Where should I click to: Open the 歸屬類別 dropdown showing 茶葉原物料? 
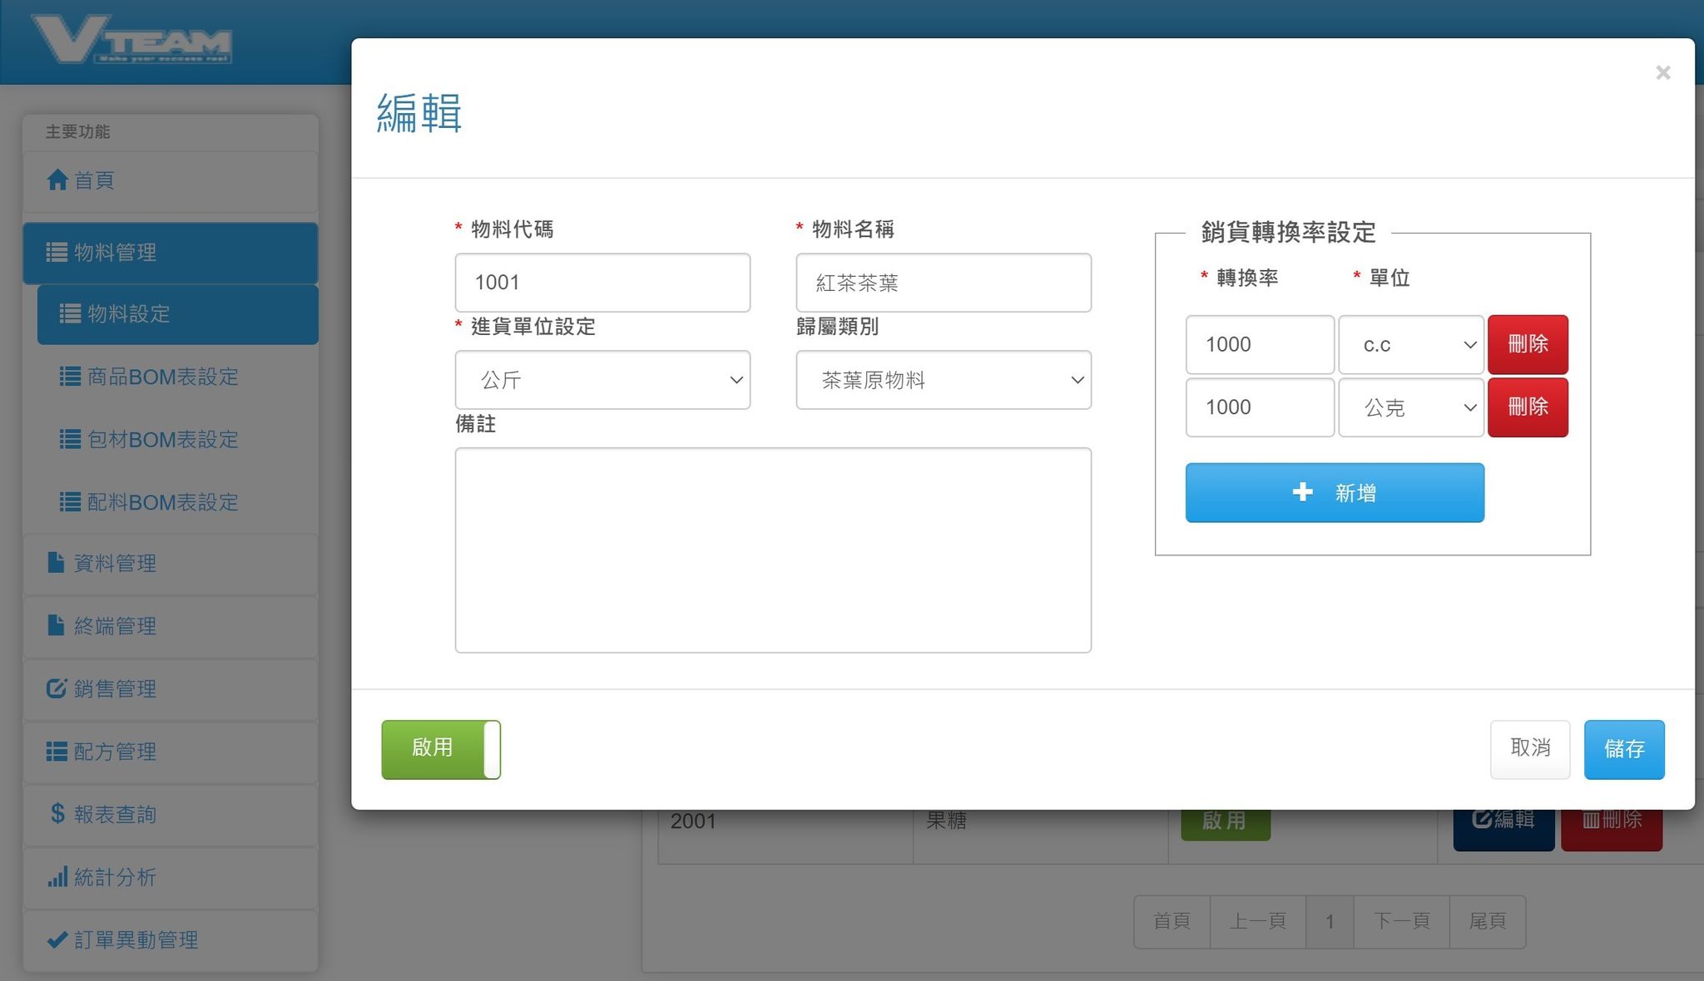[x=944, y=380]
